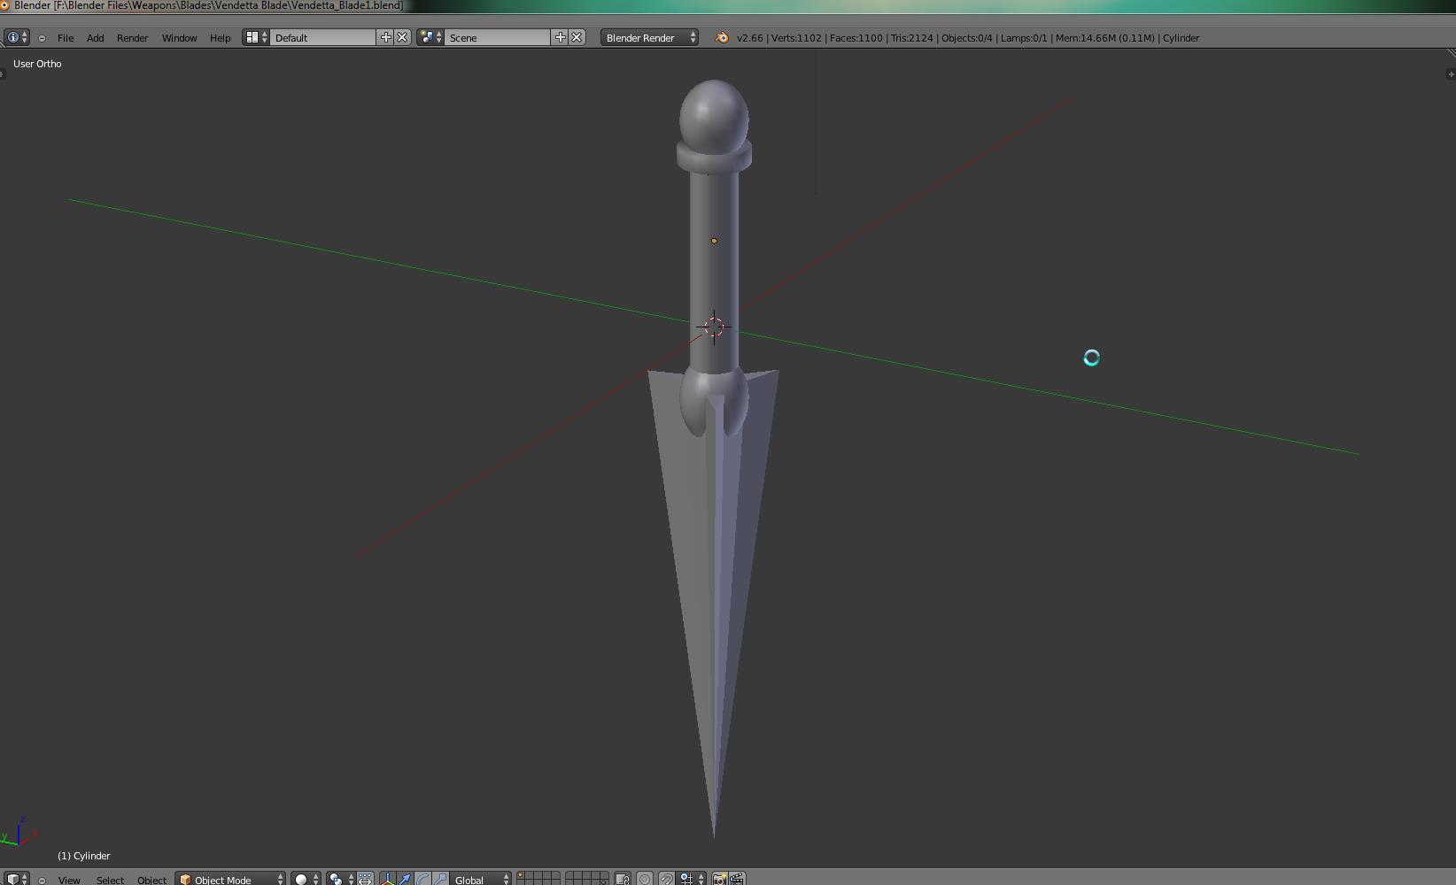Open the Render menu in top bar

[x=132, y=38]
